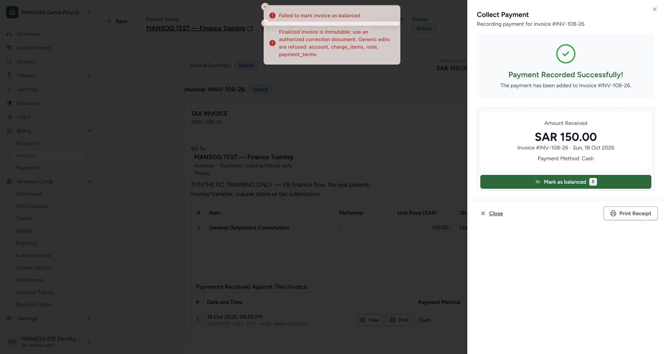Open MANSOQ TEST Finance Training patient link
The image size is (664, 354).
pos(196,28)
